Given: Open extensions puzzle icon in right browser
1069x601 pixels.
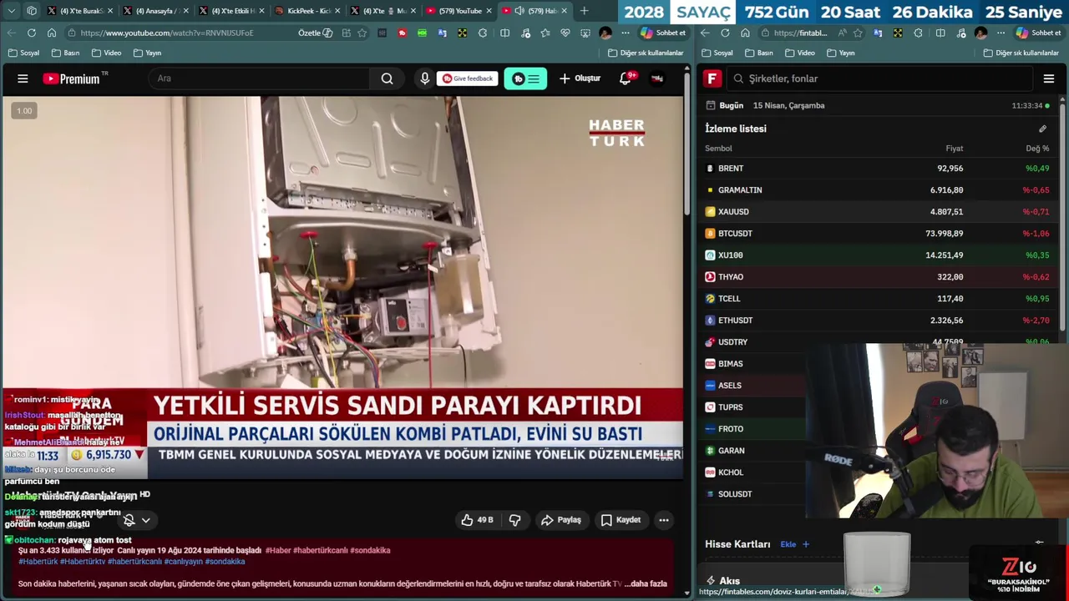Looking at the screenshot, I should (918, 33).
